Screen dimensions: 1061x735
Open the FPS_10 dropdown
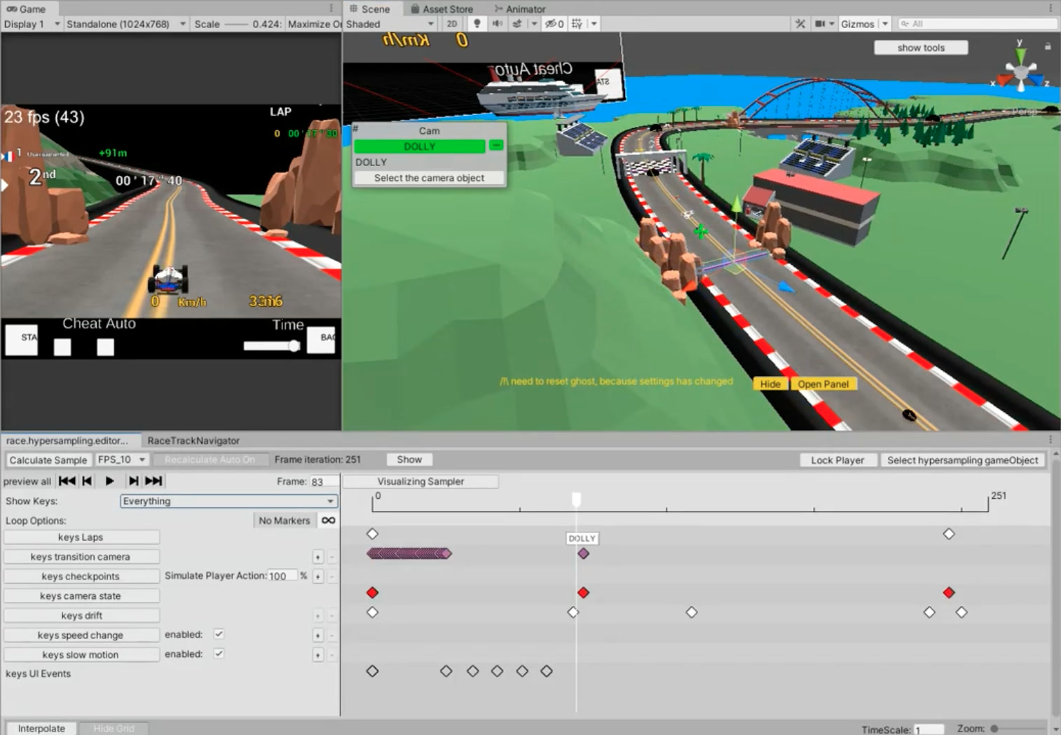coord(122,460)
